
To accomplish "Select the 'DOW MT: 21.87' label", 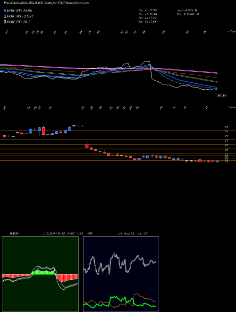I will (x=19, y=17).
